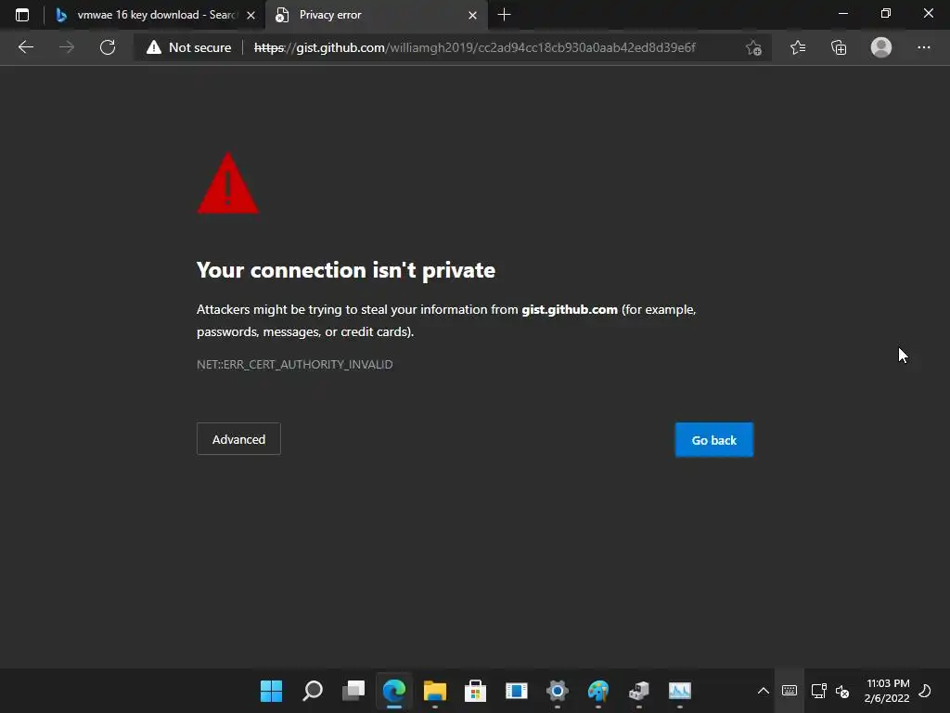Open the Favorites list icon
The height and width of the screenshot is (713, 950).
(798, 47)
